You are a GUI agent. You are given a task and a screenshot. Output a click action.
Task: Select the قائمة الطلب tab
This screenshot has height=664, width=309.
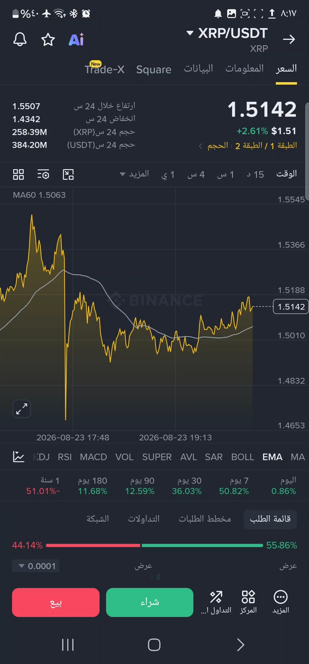point(270,519)
